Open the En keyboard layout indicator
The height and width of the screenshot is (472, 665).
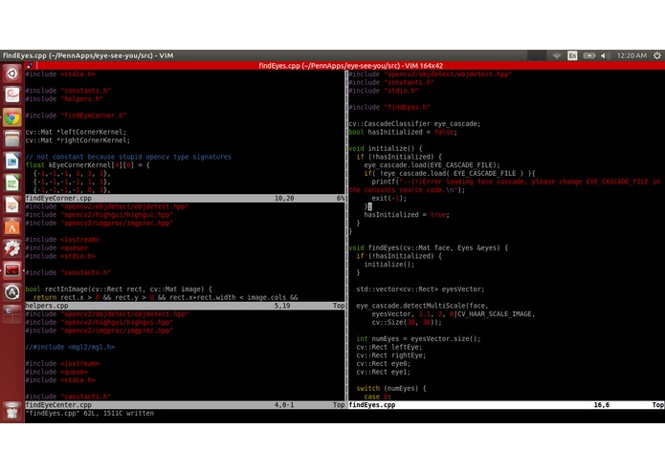click(x=572, y=55)
